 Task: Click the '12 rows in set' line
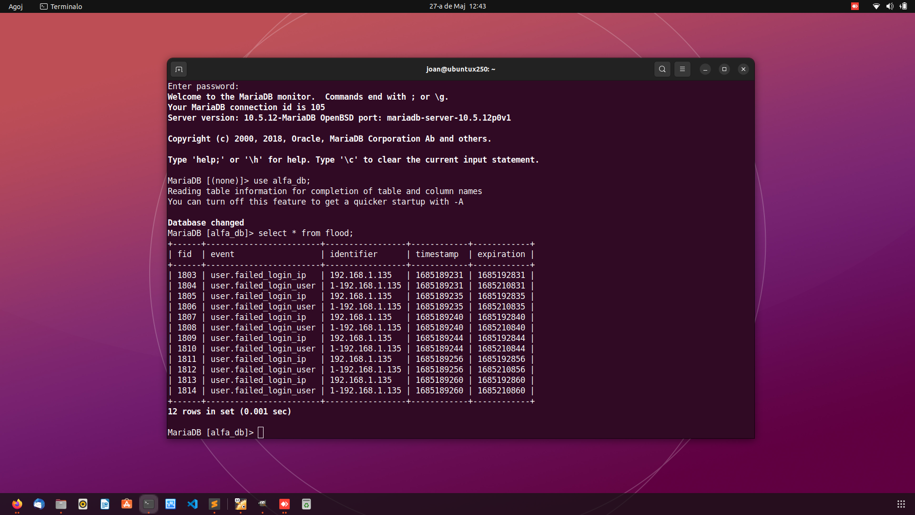[x=229, y=412]
